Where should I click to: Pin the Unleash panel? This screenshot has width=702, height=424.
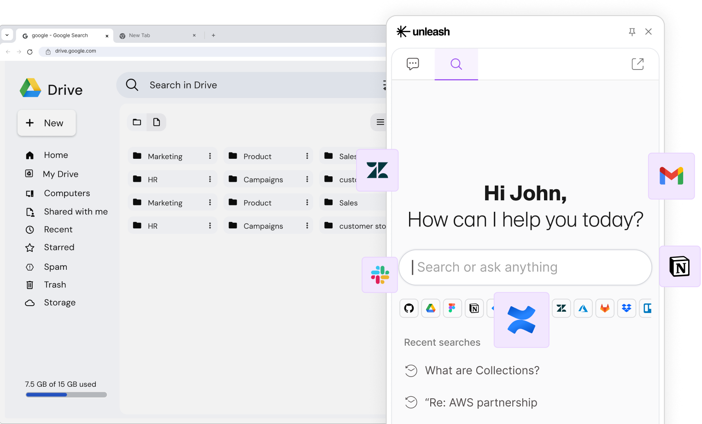click(632, 32)
